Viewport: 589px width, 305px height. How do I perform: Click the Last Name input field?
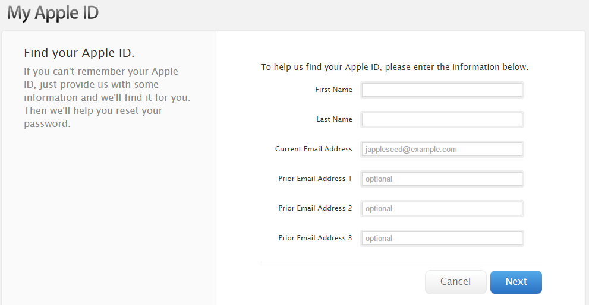(442, 119)
